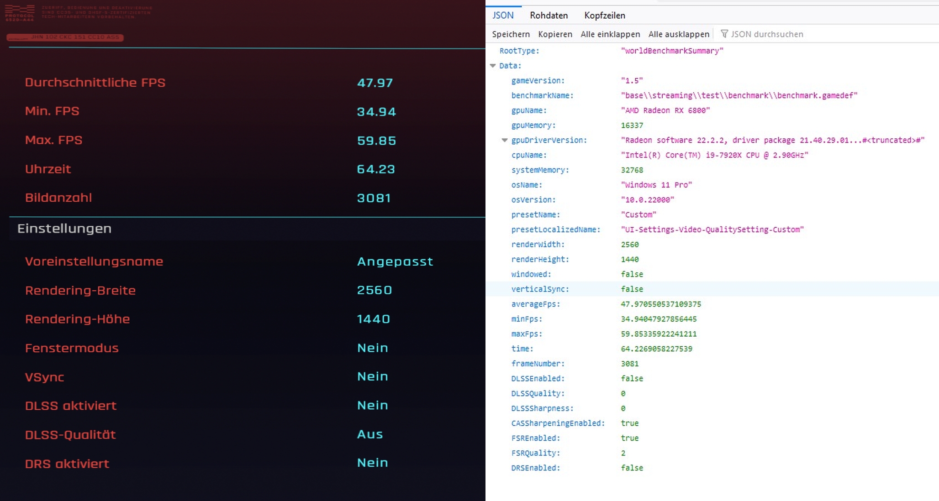Select the JSON tab
This screenshot has height=501, width=939.
pos(503,15)
